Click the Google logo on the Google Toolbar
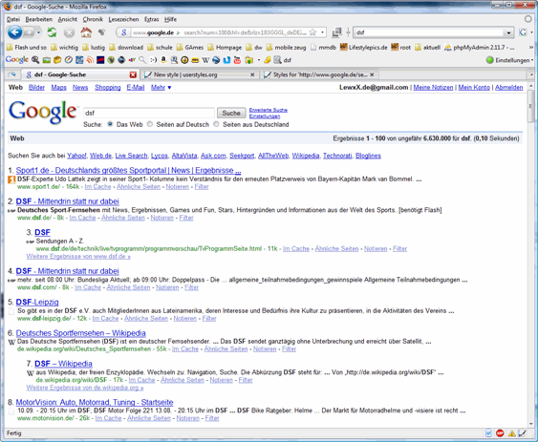 (17, 59)
